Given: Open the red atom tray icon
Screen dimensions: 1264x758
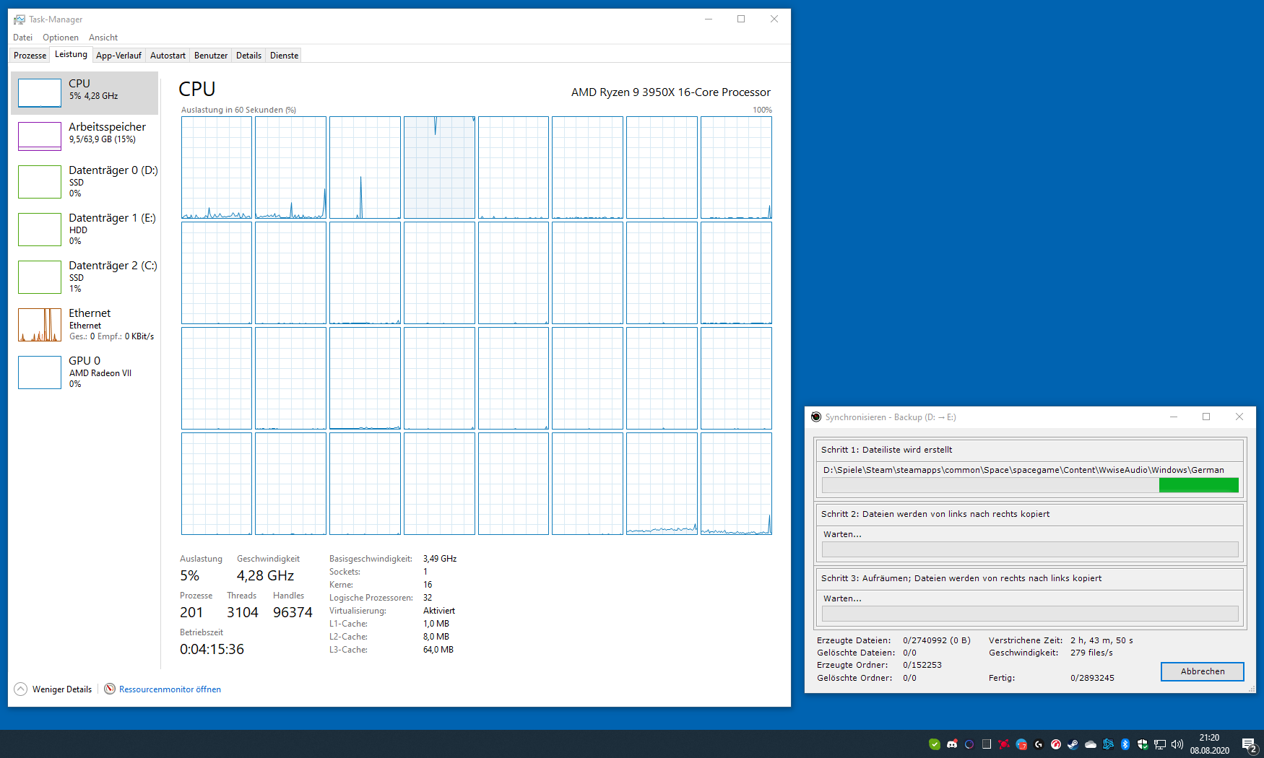Looking at the screenshot, I should 1004,744.
